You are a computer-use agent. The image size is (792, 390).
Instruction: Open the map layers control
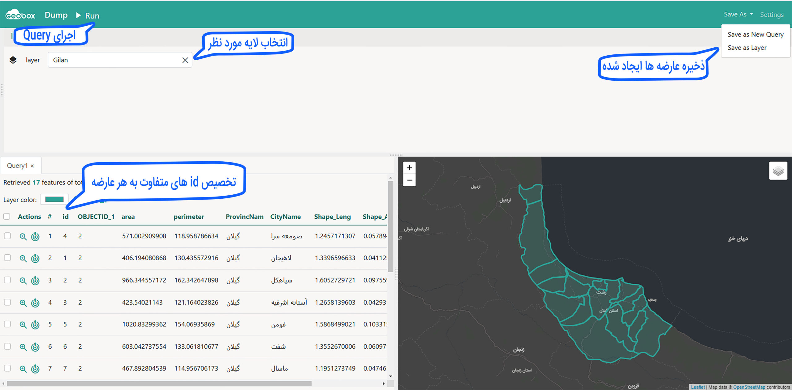coord(778,171)
